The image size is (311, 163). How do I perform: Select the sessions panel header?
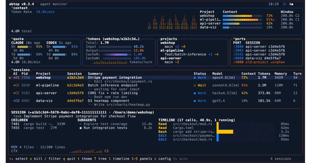[20, 70]
